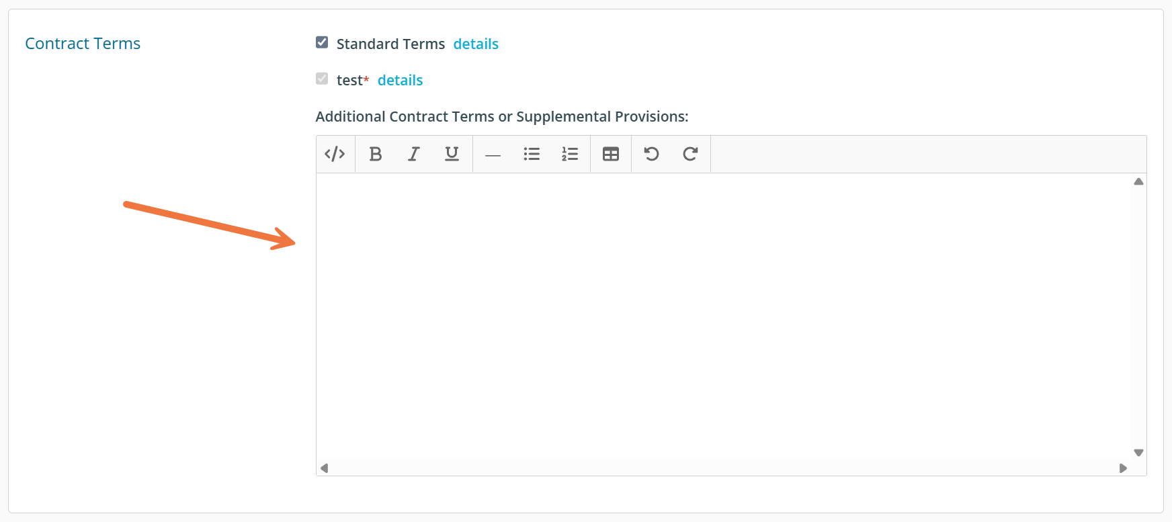Open details for the test term

point(400,81)
